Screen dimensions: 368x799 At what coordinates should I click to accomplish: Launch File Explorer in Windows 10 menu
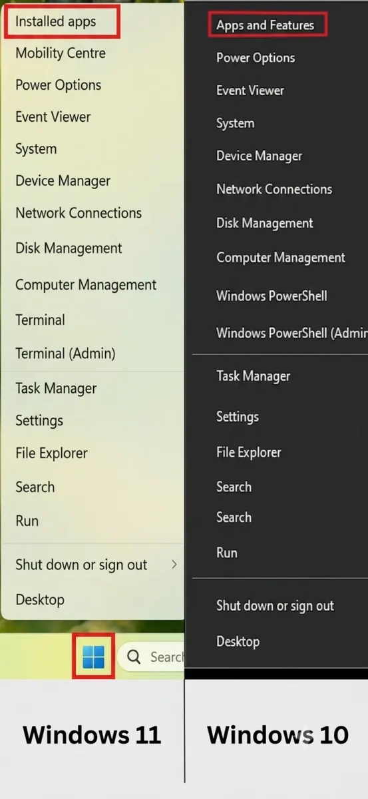249,453
